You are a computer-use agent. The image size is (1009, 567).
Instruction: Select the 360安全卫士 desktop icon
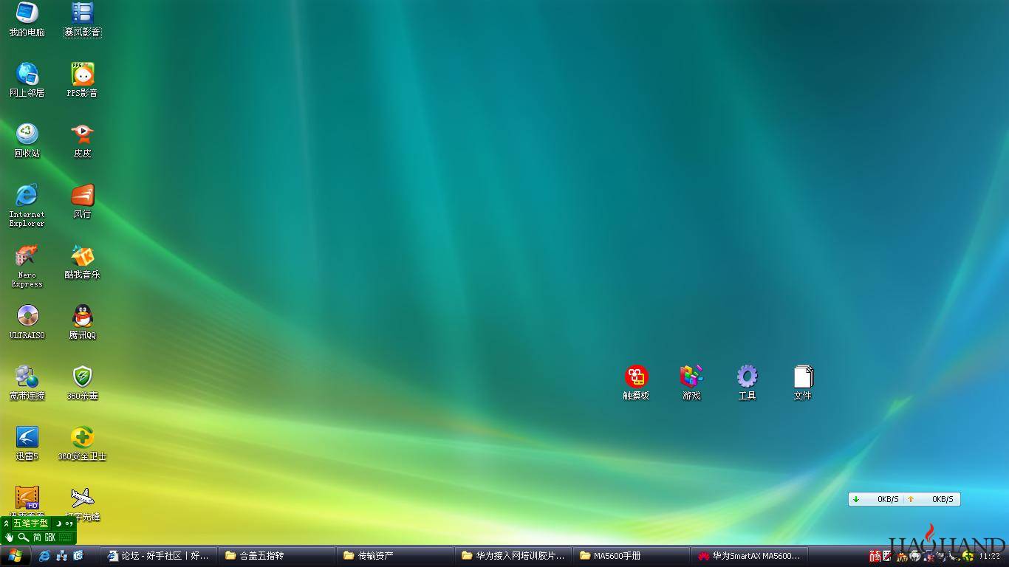coord(82,444)
